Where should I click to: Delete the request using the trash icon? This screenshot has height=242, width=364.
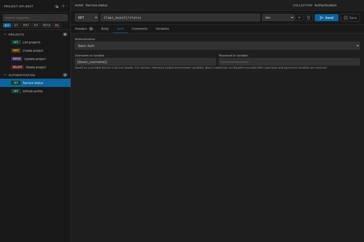(309, 18)
